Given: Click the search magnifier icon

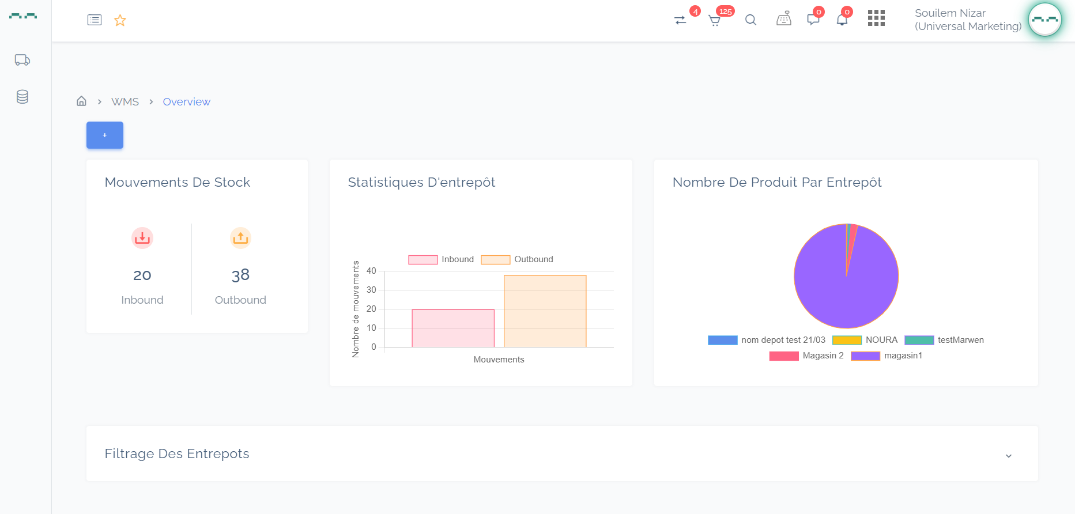Looking at the screenshot, I should coord(750,20).
